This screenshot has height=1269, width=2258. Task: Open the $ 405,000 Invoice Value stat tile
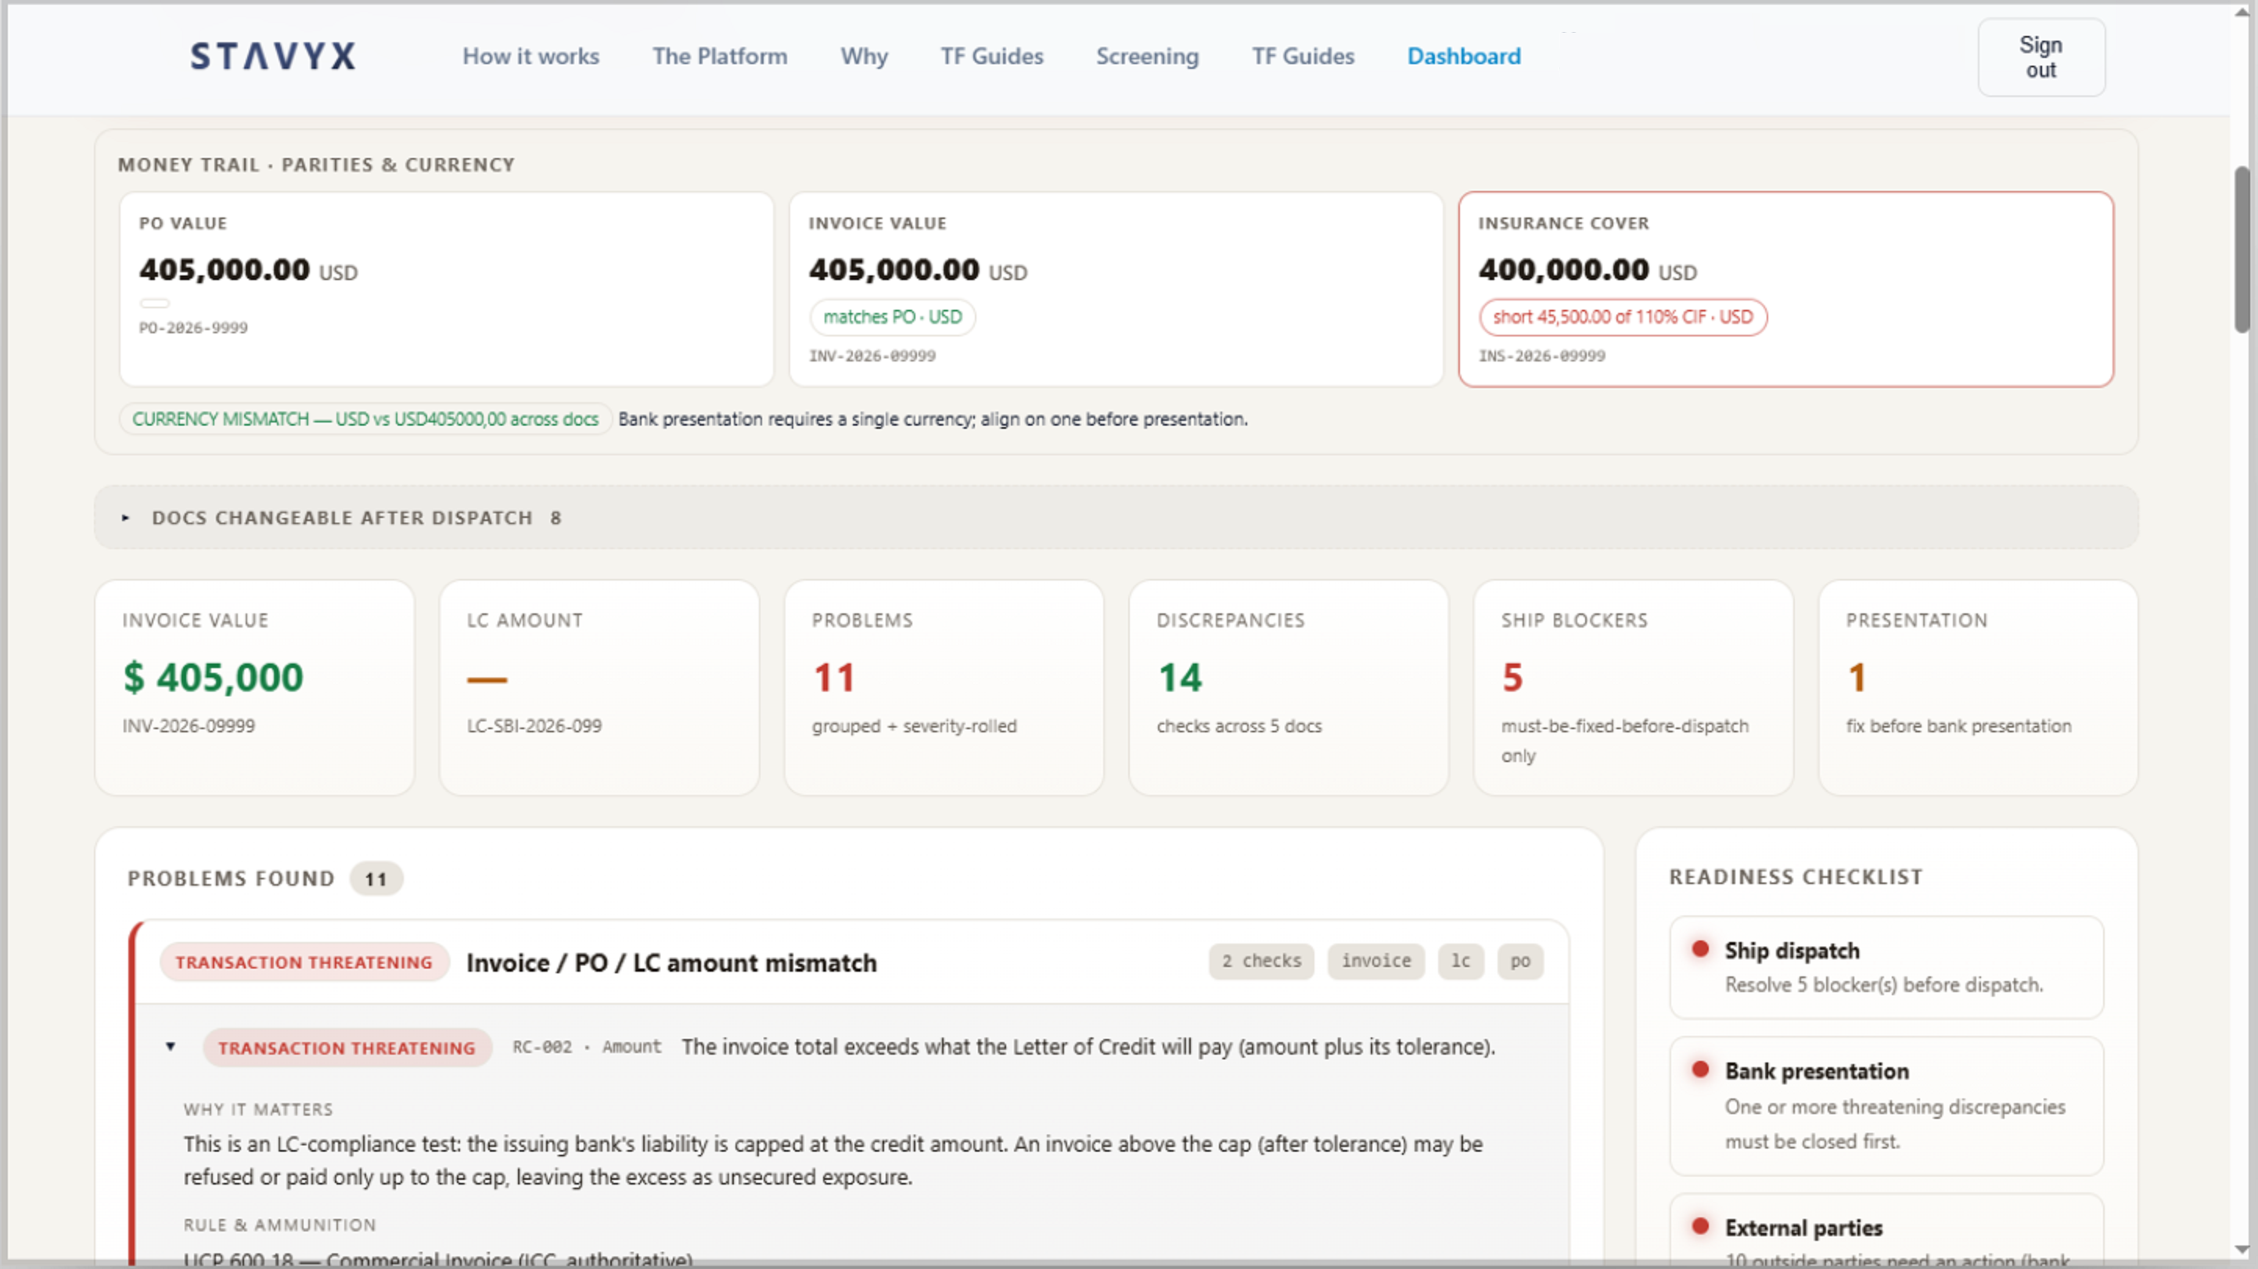click(x=254, y=688)
